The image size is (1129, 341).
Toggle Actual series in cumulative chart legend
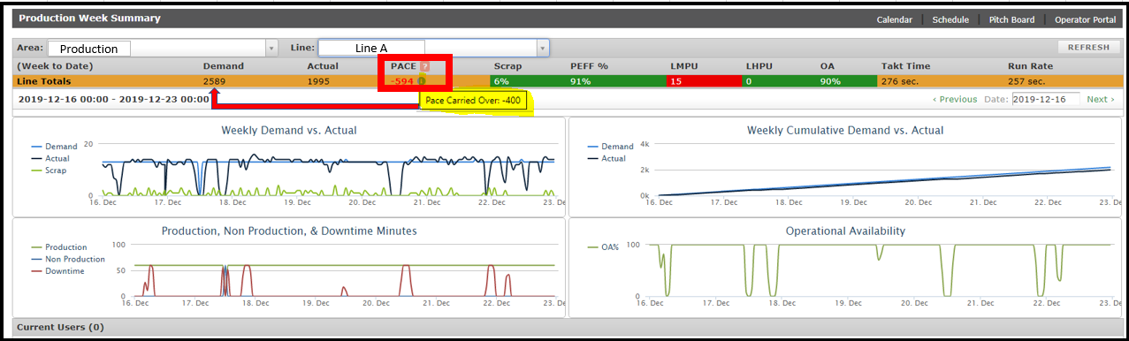click(607, 158)
